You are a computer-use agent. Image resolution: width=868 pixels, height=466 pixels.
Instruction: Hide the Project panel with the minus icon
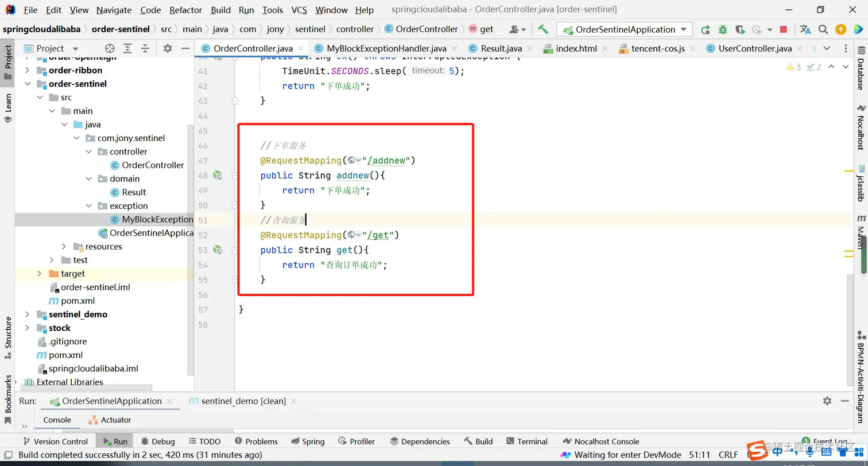coord(185,48)
